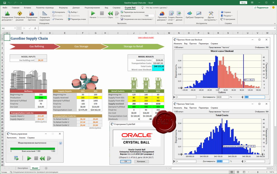Open the Name Box dropdown arrow
This screenshot has width=277, height=174.
(x=15, y=28)
